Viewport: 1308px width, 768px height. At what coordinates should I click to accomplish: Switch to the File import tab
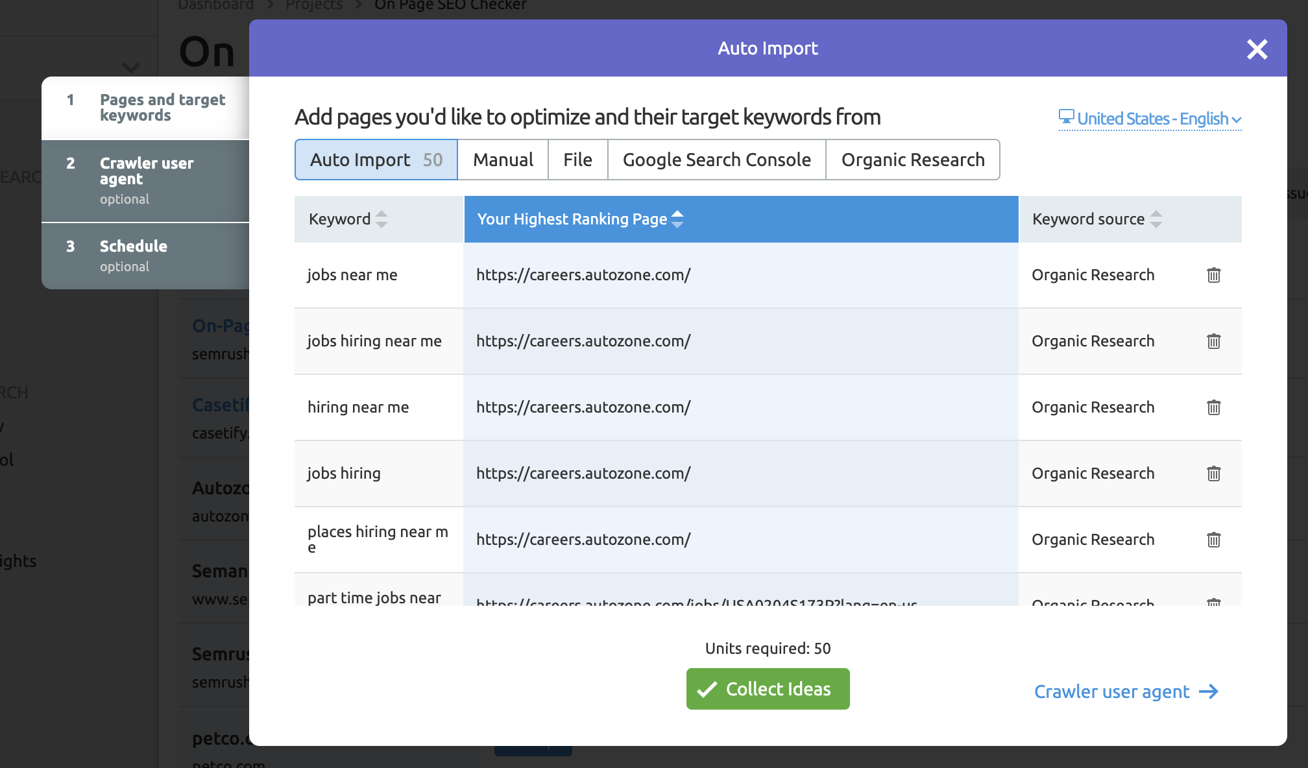577,159
